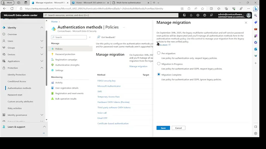Open Activity under Monitoring

(59, 83)
